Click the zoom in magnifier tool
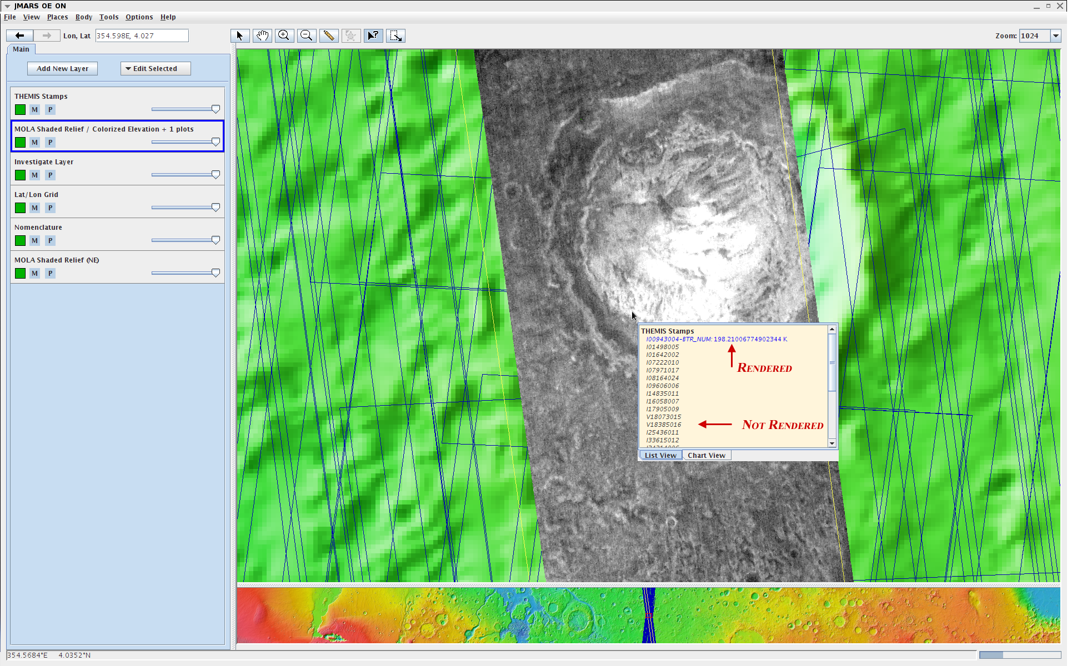This screenshot has width=1072, height=666. (x=284, y=36)
